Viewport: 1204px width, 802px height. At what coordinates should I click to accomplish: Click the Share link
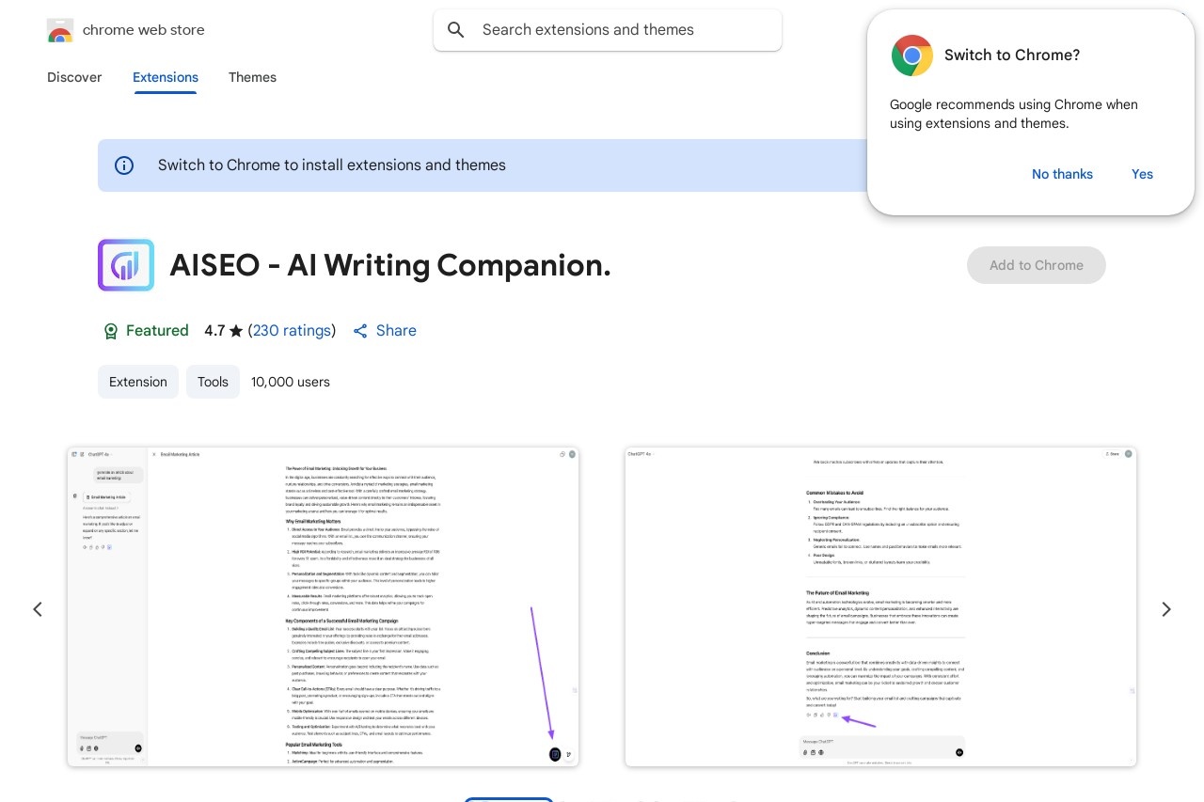385,331
